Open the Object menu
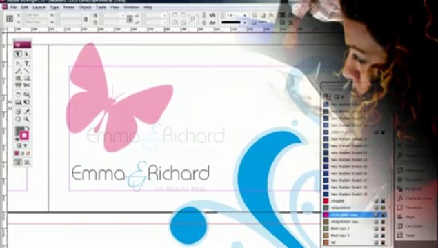Image resolution: width=438 pixels, height=248 pixels. coord(86,8)
